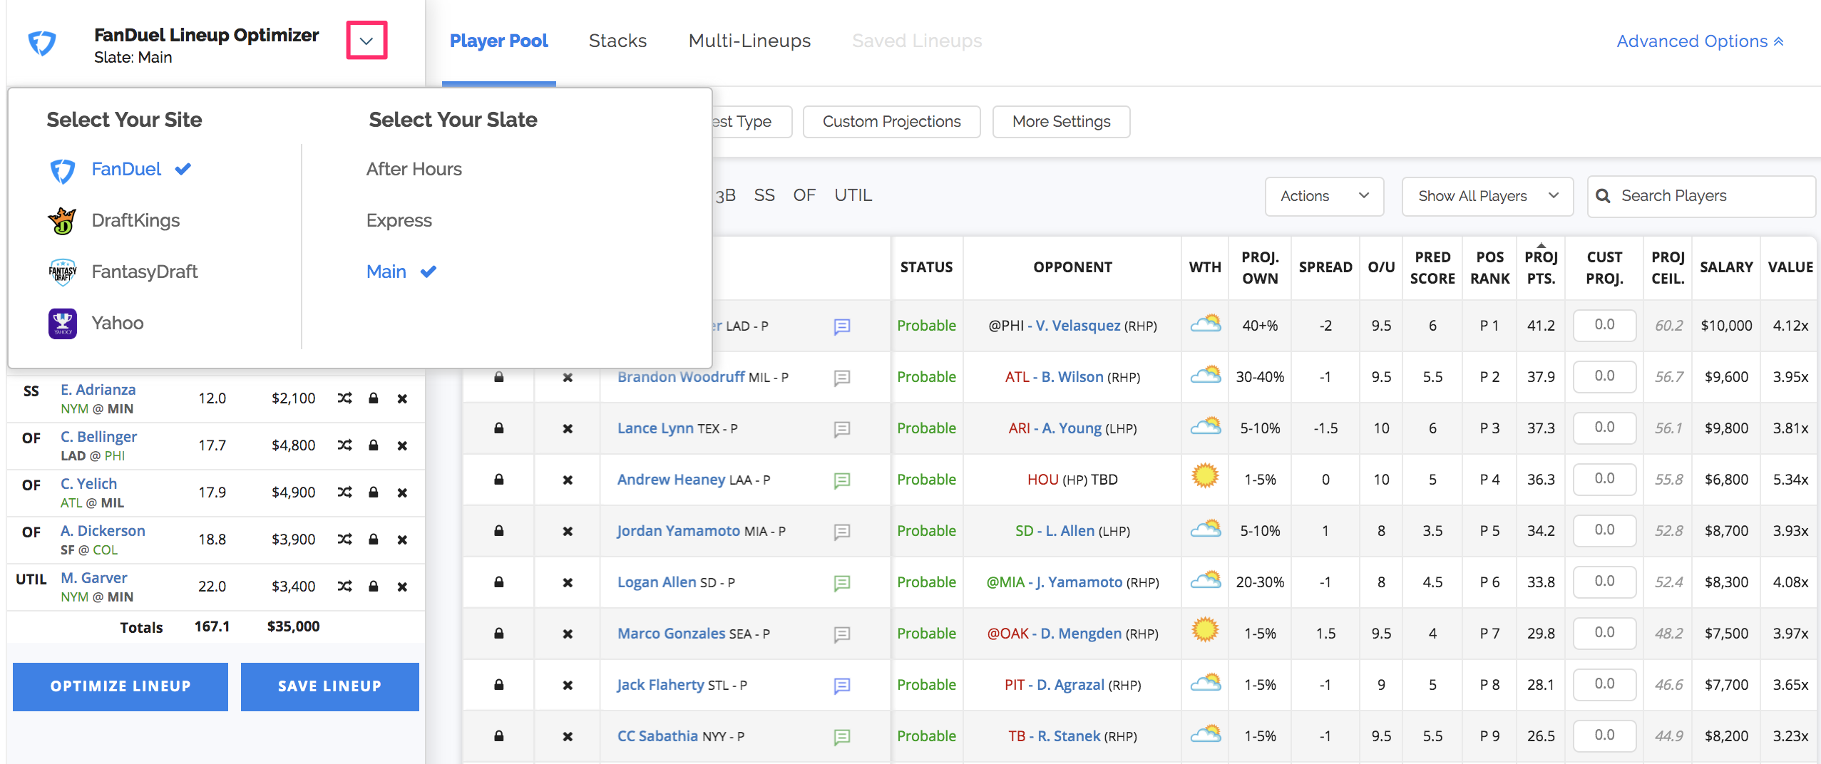This screenshot has height=764, width=1821.
Task: Remove E. Adrianza from the lineup
Action: [402, 399]
